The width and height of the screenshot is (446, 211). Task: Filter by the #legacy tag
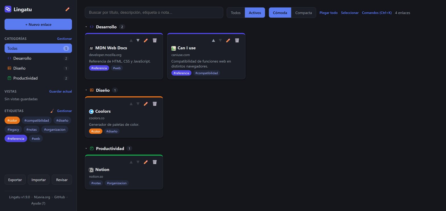[13, 130]
